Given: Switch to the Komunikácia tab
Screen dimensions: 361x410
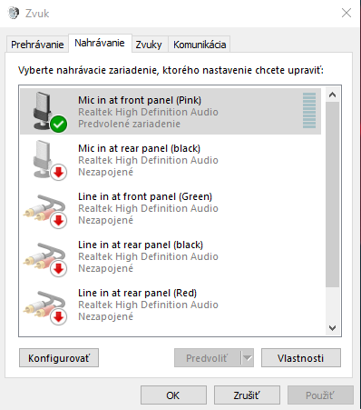Looking at the screenshot, I should pos(200,45).
